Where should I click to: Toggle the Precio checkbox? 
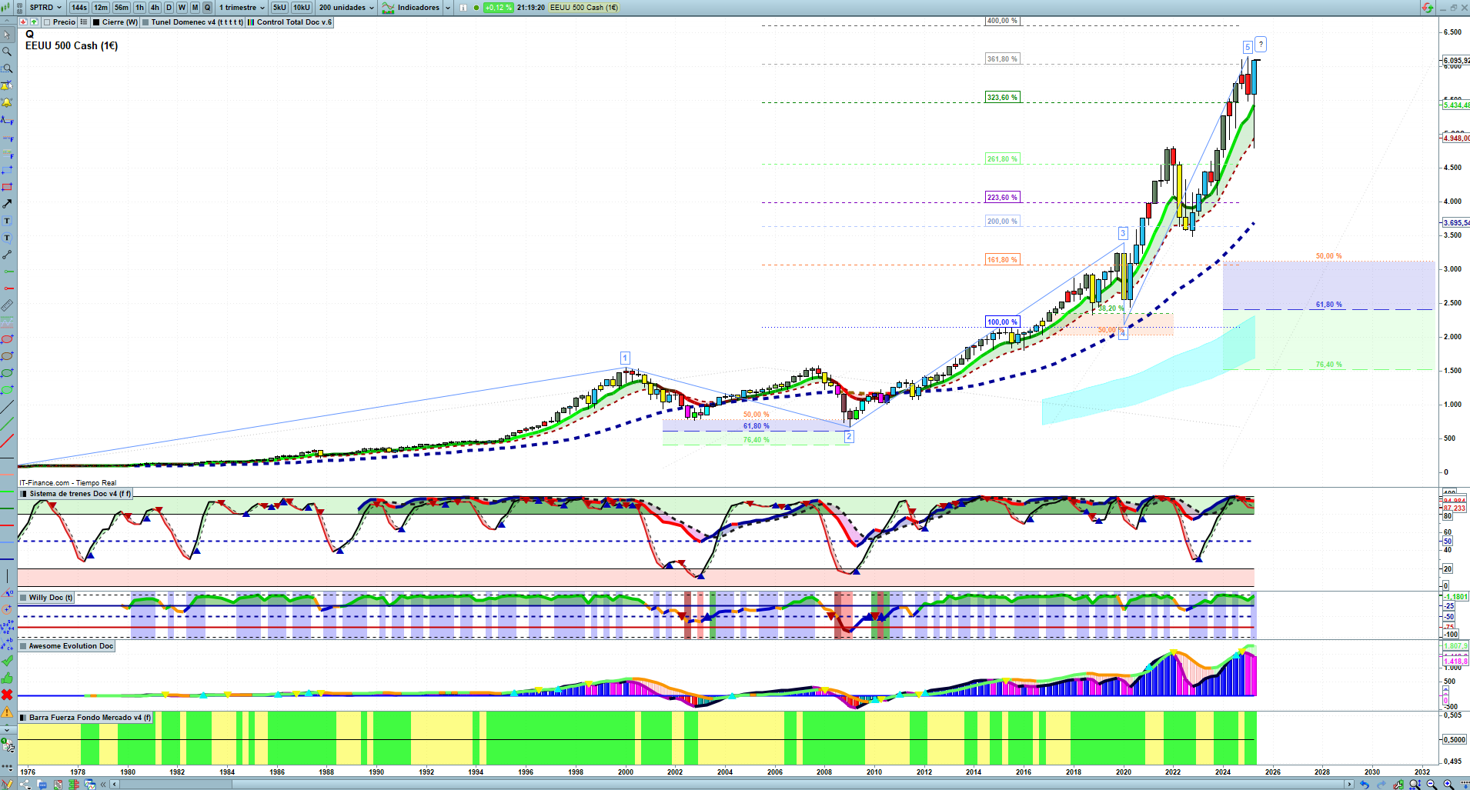pos(48,22)
